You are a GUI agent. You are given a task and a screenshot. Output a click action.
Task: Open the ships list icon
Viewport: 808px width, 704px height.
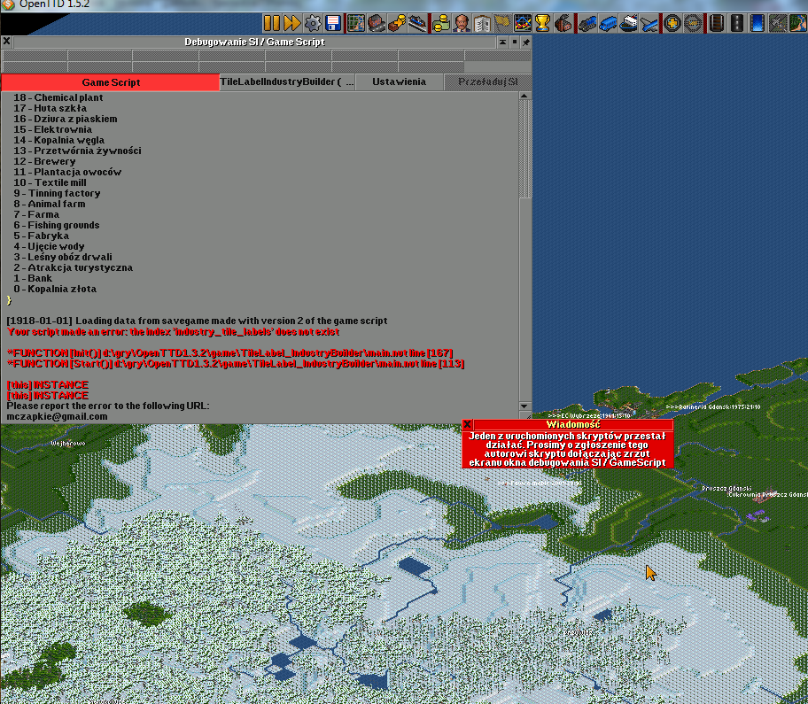(x=630, y=23)
